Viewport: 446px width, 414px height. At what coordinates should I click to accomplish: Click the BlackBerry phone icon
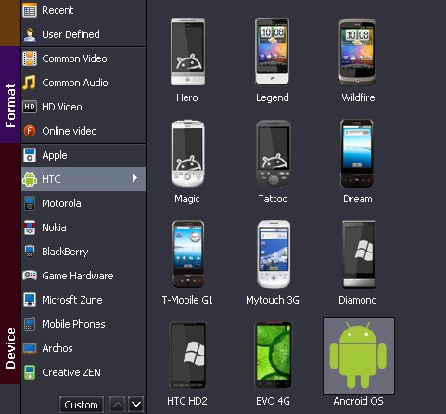point(30,252)
